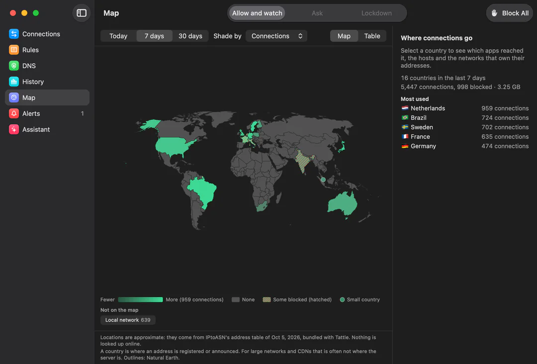Click the Brazil flag icon
This screenshot has width=537, height=364.
click(x=405, y=117)
